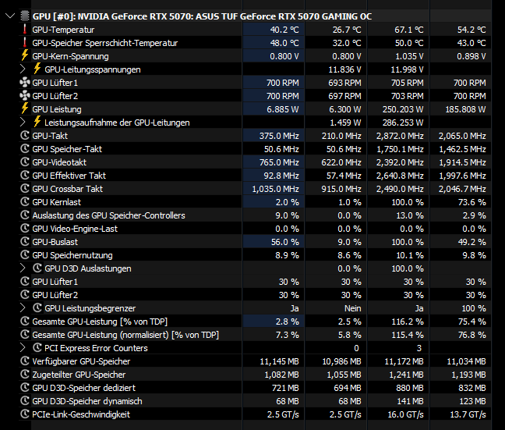Select the PCIe-Link-Geschwindigkeit label

click(81, 414)
